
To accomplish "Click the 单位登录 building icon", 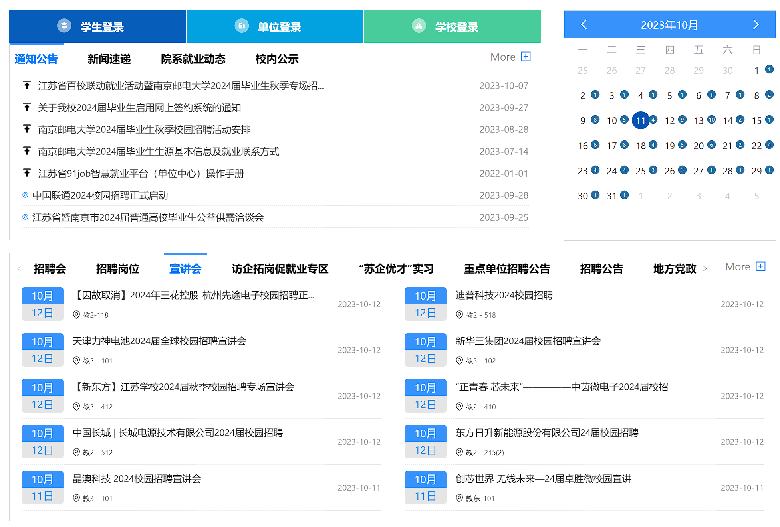I will pyautogui.click(x=241, y=26).
